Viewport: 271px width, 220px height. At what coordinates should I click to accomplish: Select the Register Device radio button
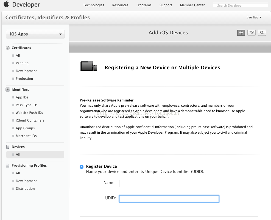pos(82,167)
